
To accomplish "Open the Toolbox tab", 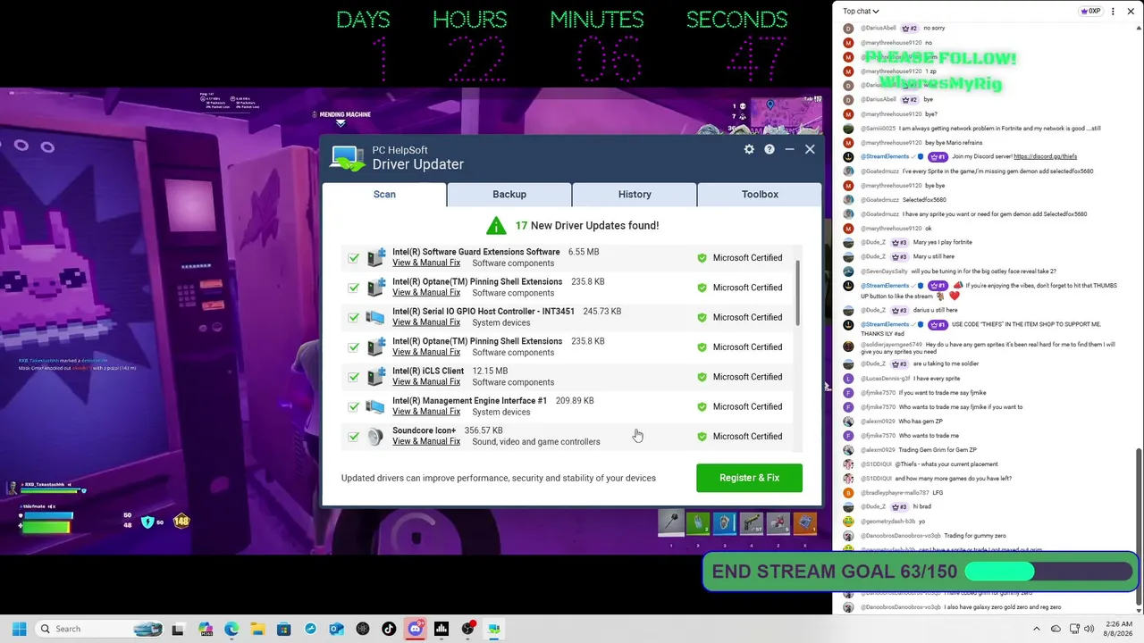I will [x=760, y=194].
